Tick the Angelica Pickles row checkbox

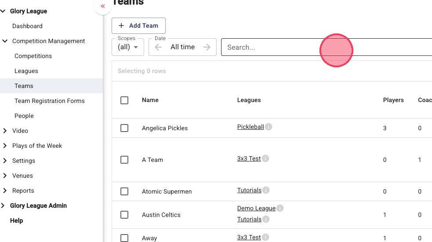[x=124, y=128]
